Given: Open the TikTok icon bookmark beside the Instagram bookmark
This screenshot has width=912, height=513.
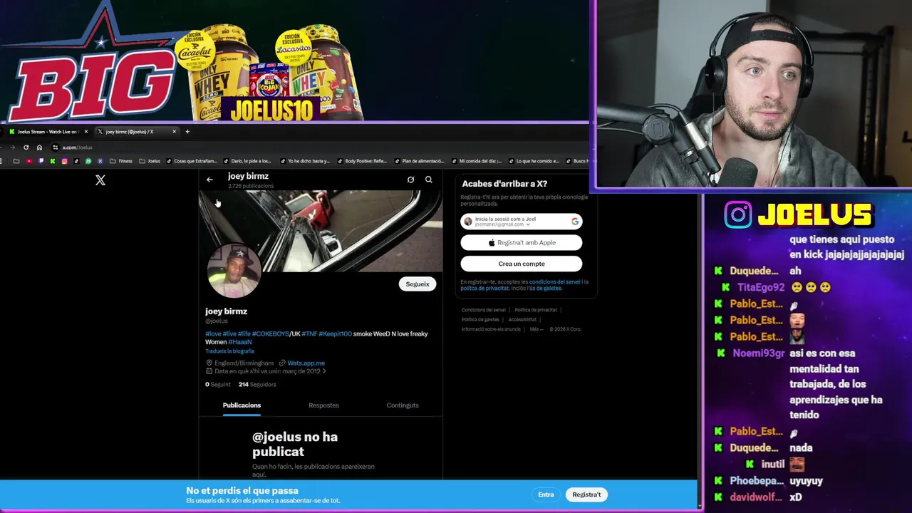Looking at the screenshot, I should (x=76, y=161).
